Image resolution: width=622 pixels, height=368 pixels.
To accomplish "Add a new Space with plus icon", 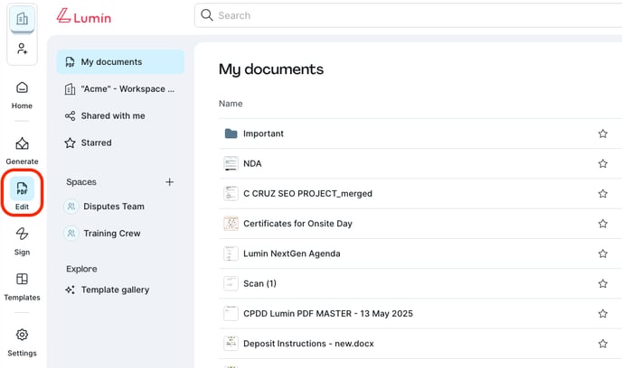I will (169, 182).
